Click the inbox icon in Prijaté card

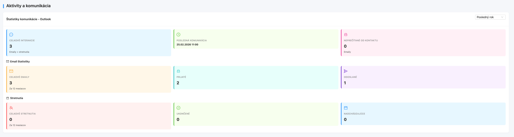(x=178, y=71)
